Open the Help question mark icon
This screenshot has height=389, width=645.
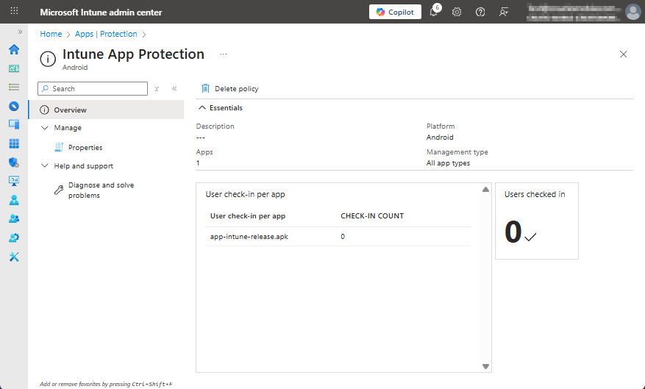click(480, 13)
